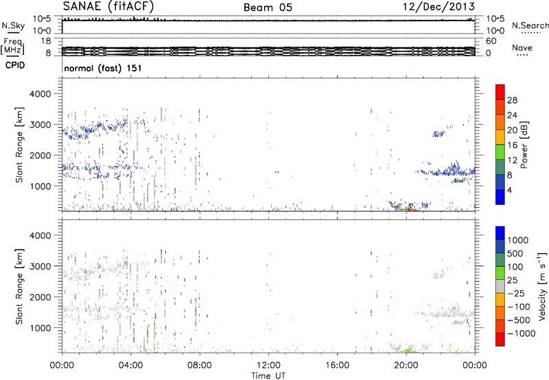Select the text normal (fast) 151
Image resolution: width=549 pixels, height=380 pixels.
(103, 68)
